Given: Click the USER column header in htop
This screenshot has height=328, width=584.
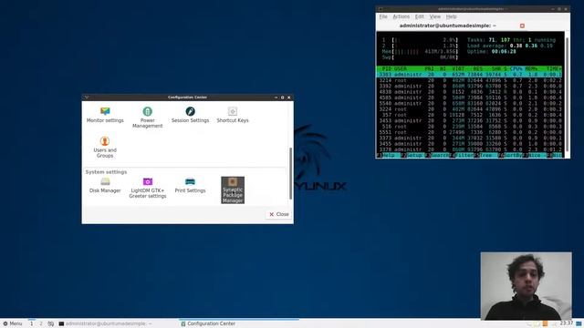Looking at the screenshot, I should click(401, 69).
